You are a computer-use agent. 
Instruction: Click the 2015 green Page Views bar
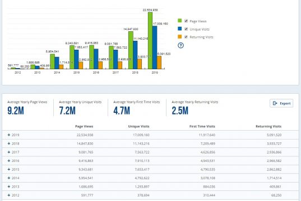(72, 57)
